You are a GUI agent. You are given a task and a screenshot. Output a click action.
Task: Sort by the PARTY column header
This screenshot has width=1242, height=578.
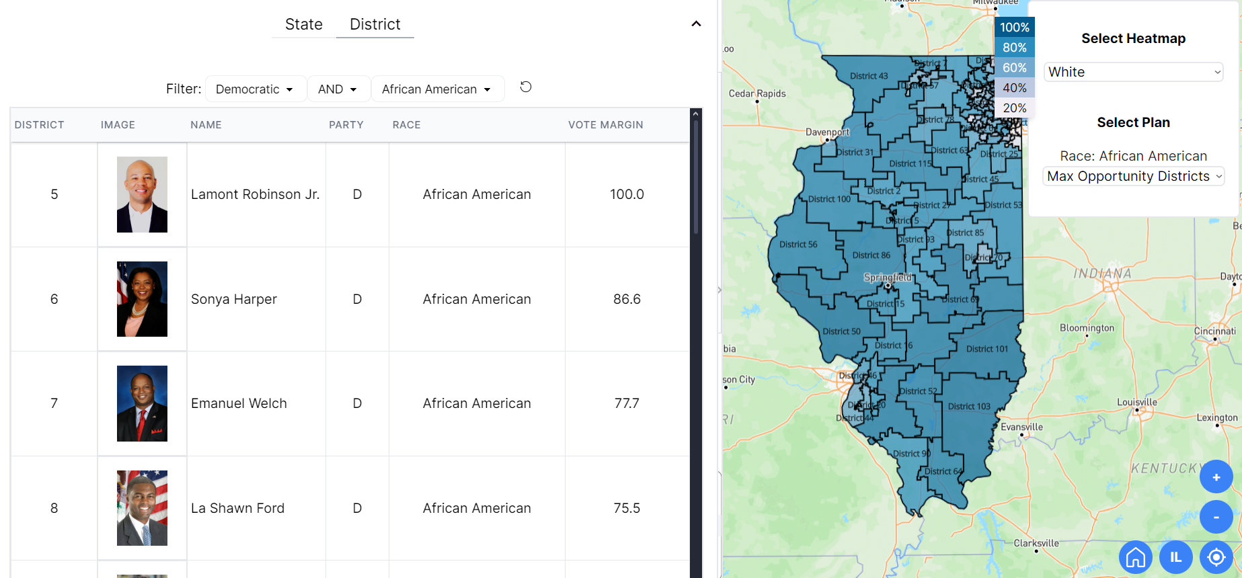tap(346, 125)
